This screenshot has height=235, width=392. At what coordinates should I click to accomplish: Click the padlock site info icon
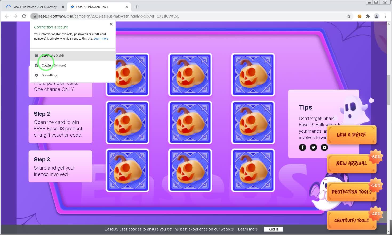(x=34, y=16)
